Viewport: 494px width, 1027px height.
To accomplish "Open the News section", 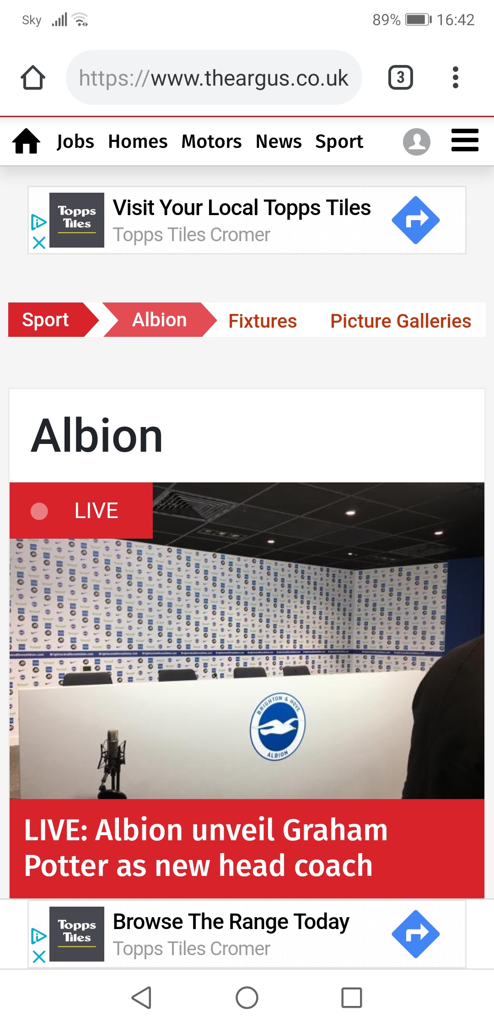I will click(x=279, y=141).
